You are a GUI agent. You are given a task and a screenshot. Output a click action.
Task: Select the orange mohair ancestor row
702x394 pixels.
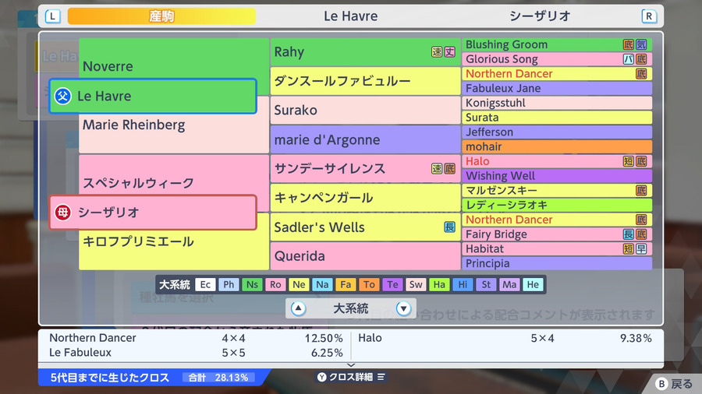pos(557,146)
